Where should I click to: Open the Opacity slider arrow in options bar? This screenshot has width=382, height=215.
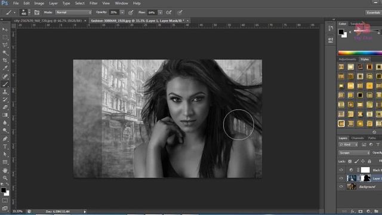pos(122,12)
